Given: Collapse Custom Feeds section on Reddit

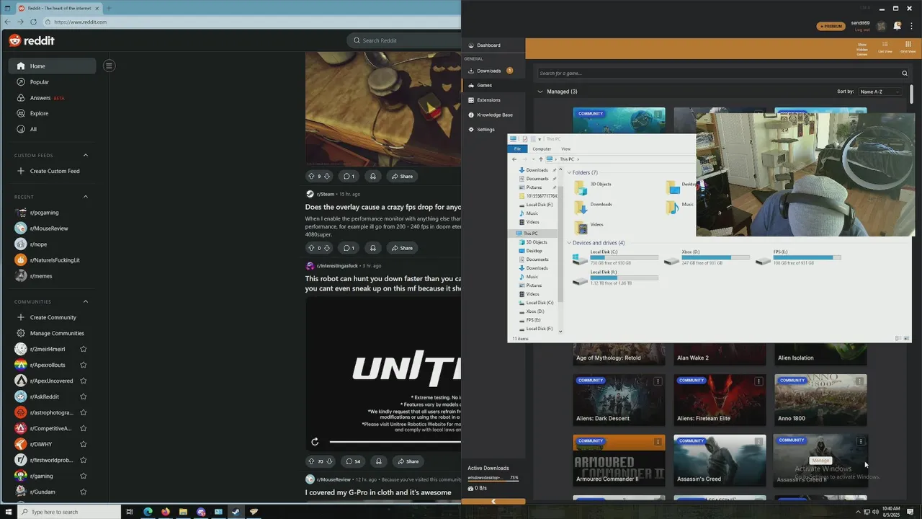Looking at the screenshot, I should 86,155.
